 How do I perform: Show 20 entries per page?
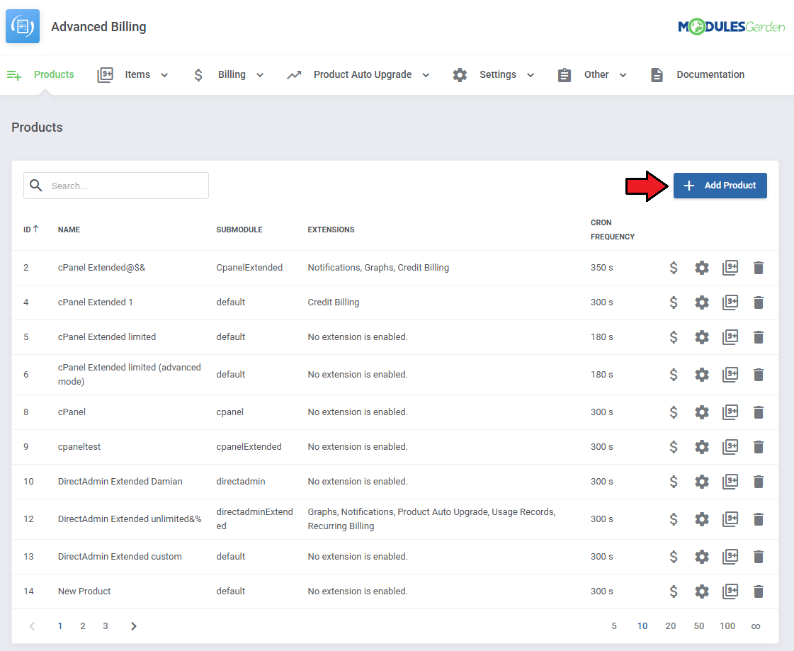[x=671, y=626]
